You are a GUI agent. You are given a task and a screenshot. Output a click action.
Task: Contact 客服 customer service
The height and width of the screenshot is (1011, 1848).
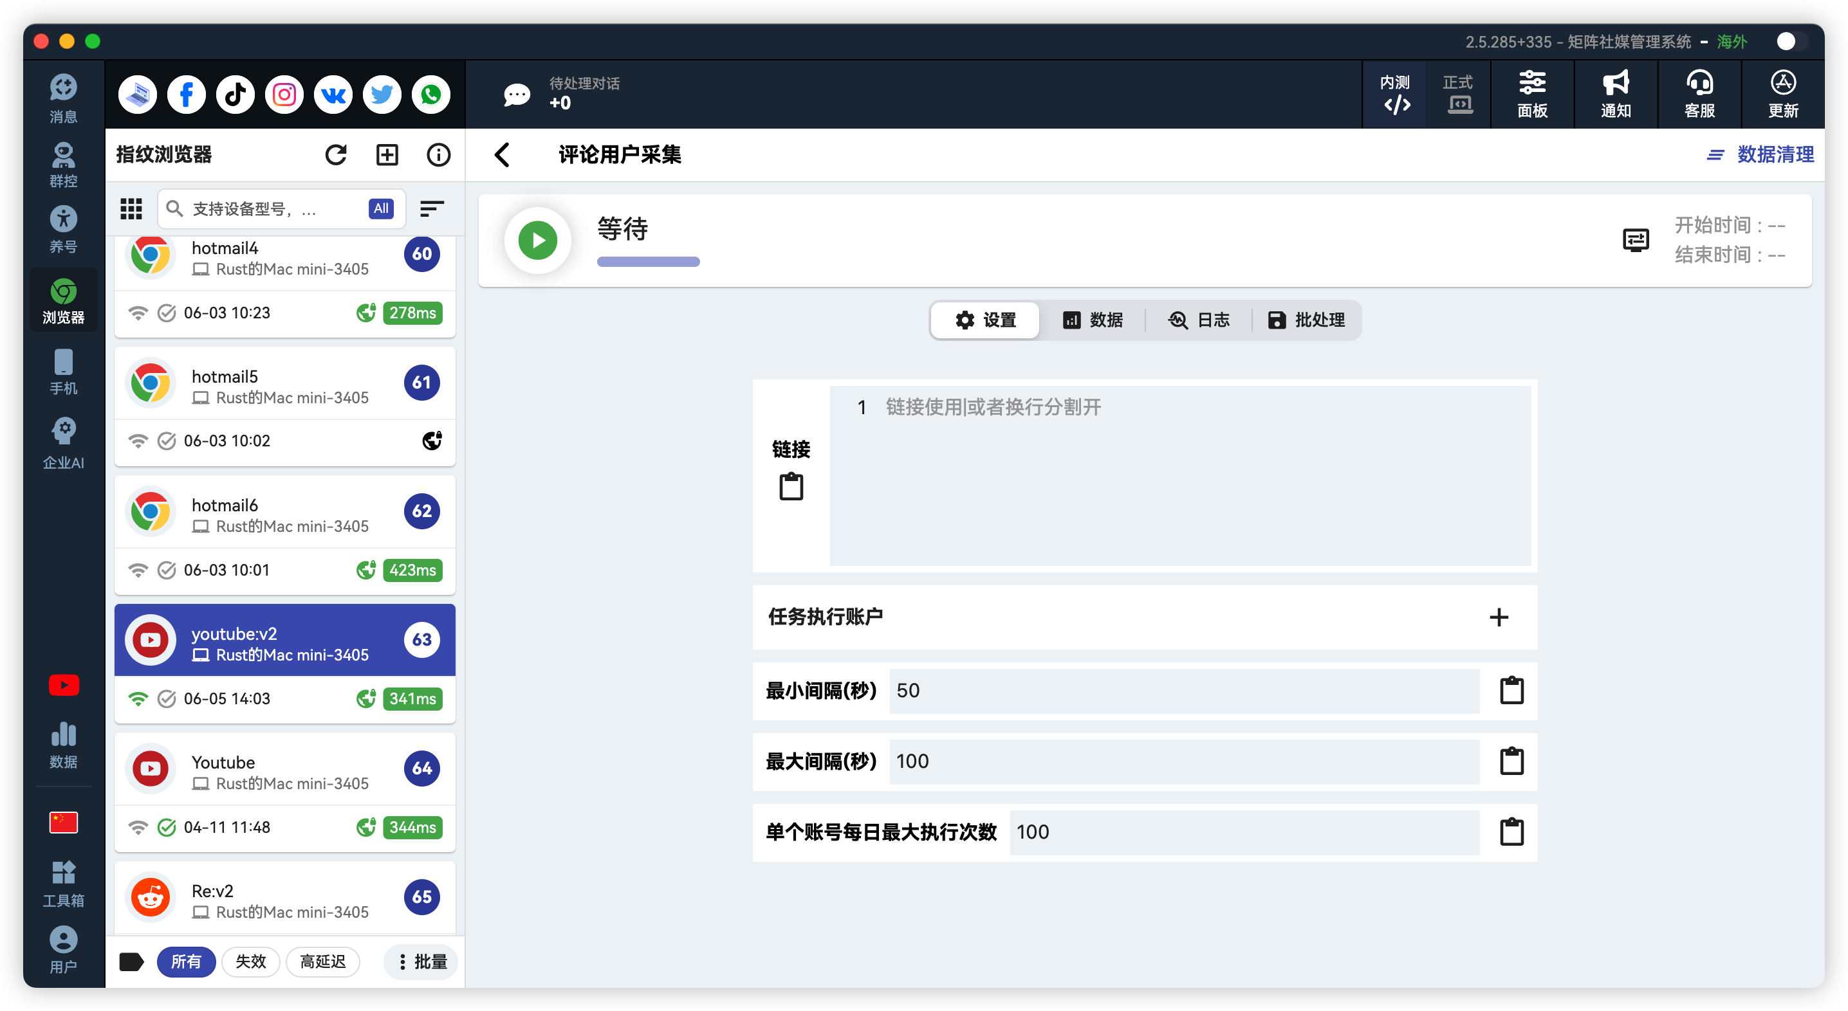point(1699,94)
